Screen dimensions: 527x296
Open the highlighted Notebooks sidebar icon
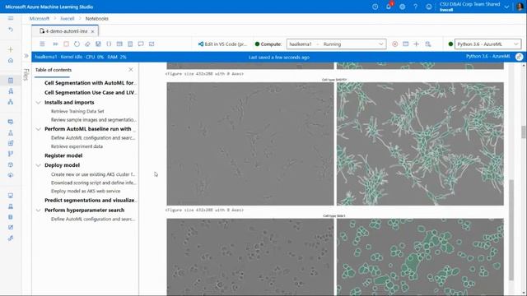[11, 81]
